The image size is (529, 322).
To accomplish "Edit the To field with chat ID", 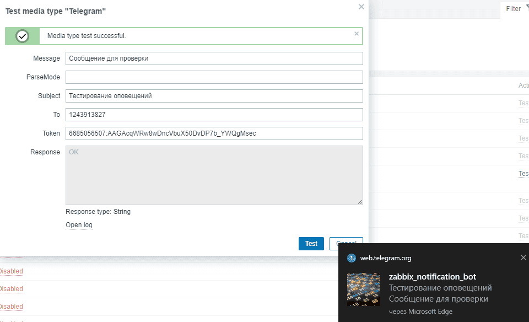I will 214,115.
